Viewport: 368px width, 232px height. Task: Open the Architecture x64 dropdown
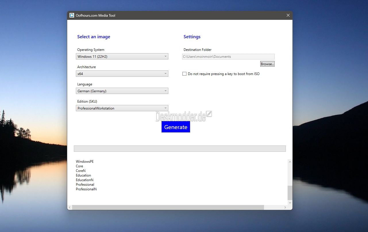click(x=122, y=74)
